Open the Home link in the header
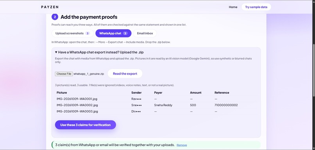315x150 pixels. point(233,7)
